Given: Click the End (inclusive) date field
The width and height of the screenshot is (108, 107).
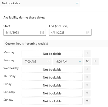Looking at the screenshot, I should point(70,32).
